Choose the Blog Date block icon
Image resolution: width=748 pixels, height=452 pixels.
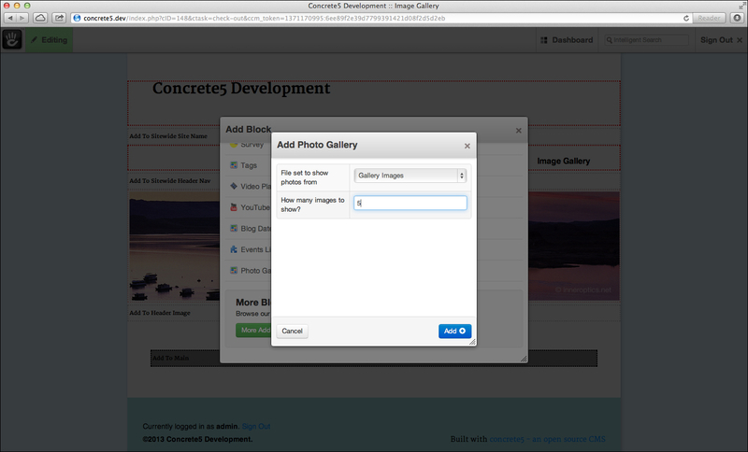(x=234, y=228)
